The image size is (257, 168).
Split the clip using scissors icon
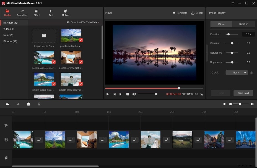(x=39, y=104)
